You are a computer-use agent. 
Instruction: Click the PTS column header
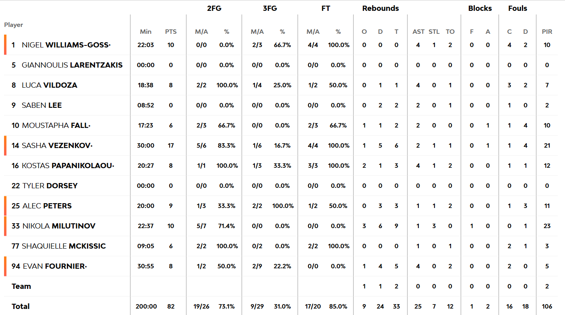tap(171, 32)
